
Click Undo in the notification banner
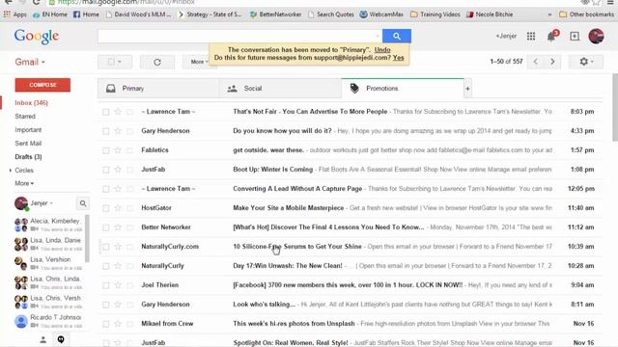pyautogui.click(x=382, y=50)
